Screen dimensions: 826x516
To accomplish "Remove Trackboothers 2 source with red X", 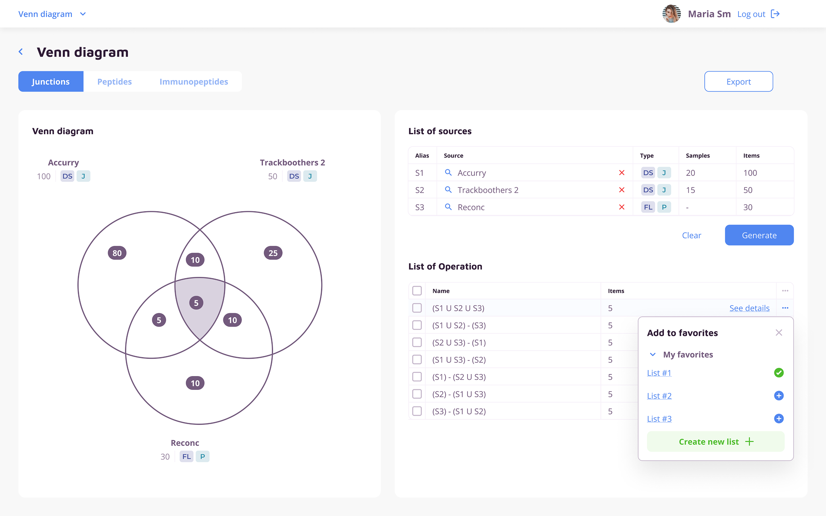I will pyautogui.click(x=622, y=190).
